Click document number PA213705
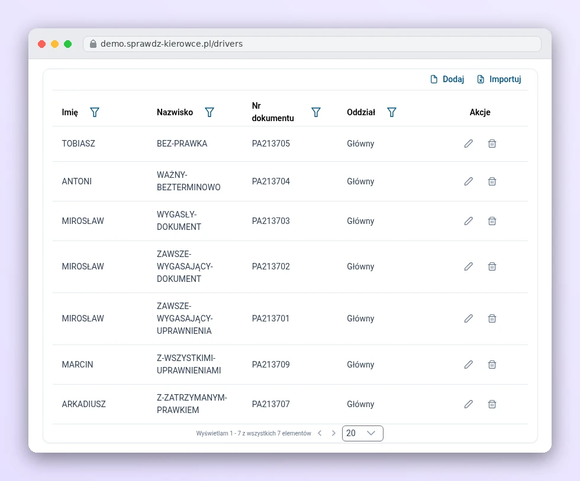The width and height of the screenshot is (580, 481). pyautogui.click(x=271, y=144)
